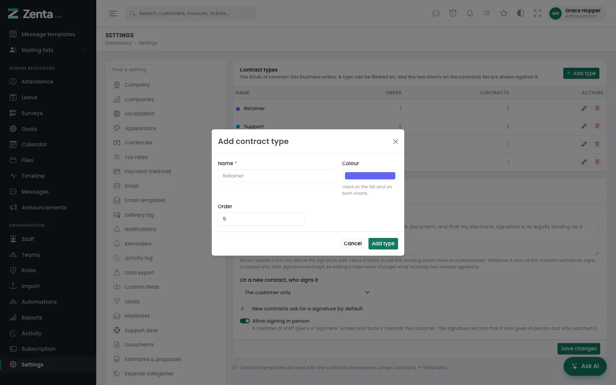Confirm with the Add type dialog button
The height and width of the screenshot is (385, 616).
[383, 244]
